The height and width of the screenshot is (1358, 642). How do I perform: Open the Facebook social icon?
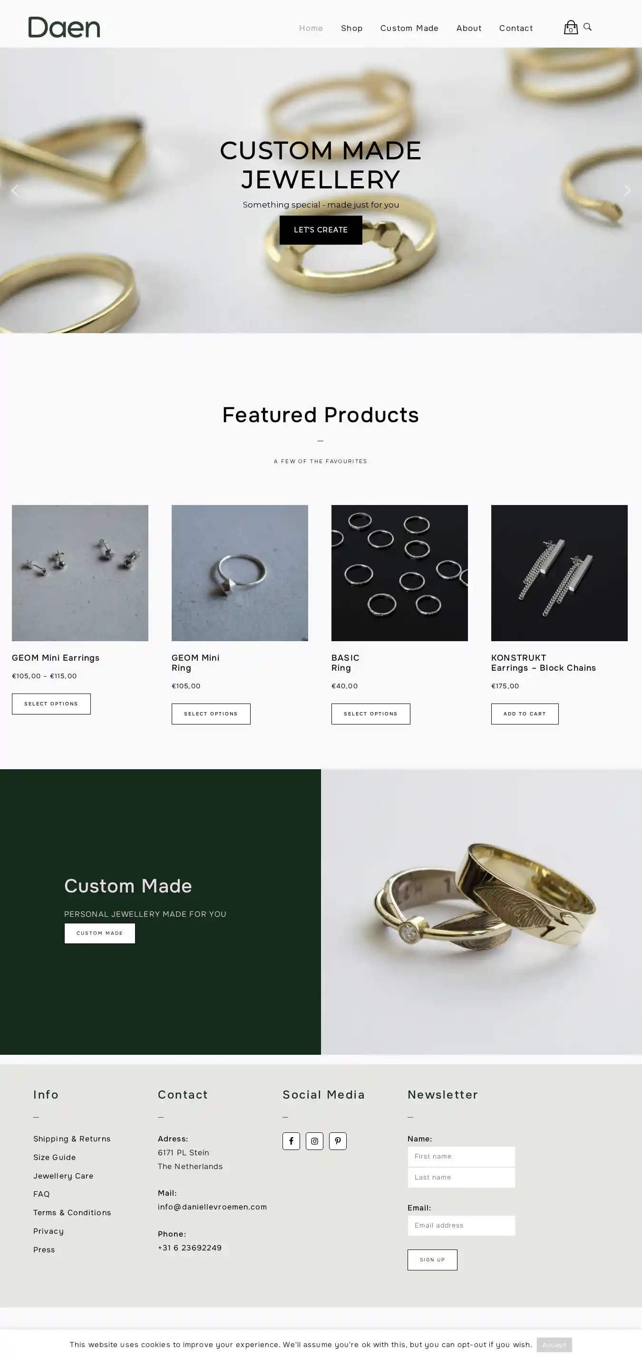tap(291, 1141)
